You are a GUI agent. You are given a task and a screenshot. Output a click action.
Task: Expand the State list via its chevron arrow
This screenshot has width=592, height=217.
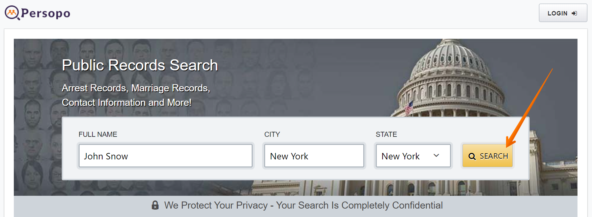point(436,155)
